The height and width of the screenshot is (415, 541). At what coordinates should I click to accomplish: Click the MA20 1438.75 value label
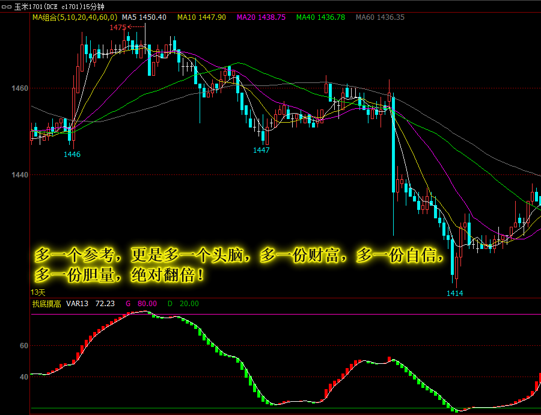point(261,17)
